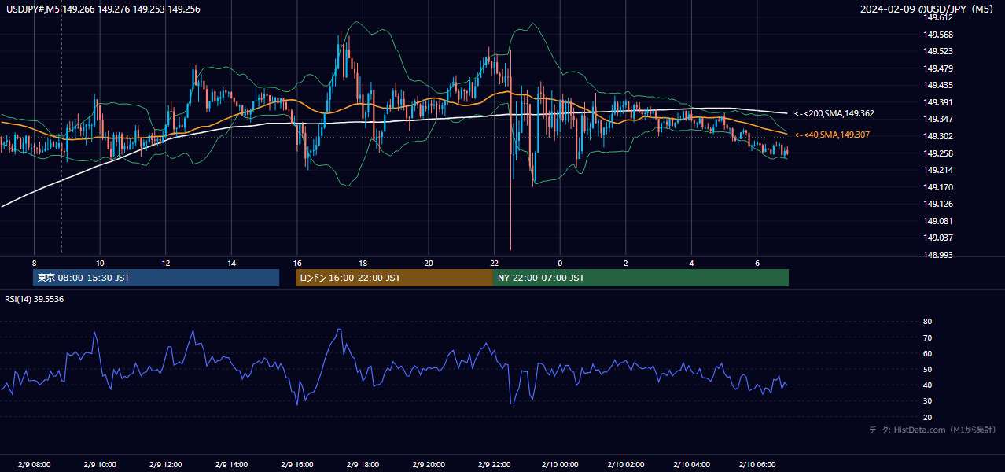Click hour label 18 under the price chart
1005x472 pixels.
(363, 263)
